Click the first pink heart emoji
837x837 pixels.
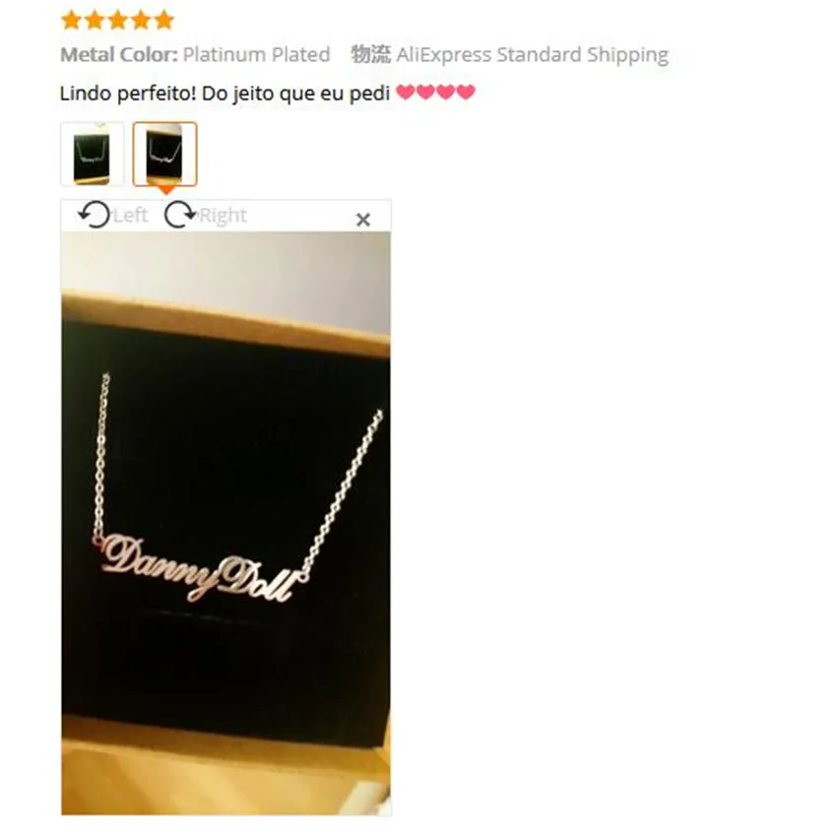[x=405, y=93]
